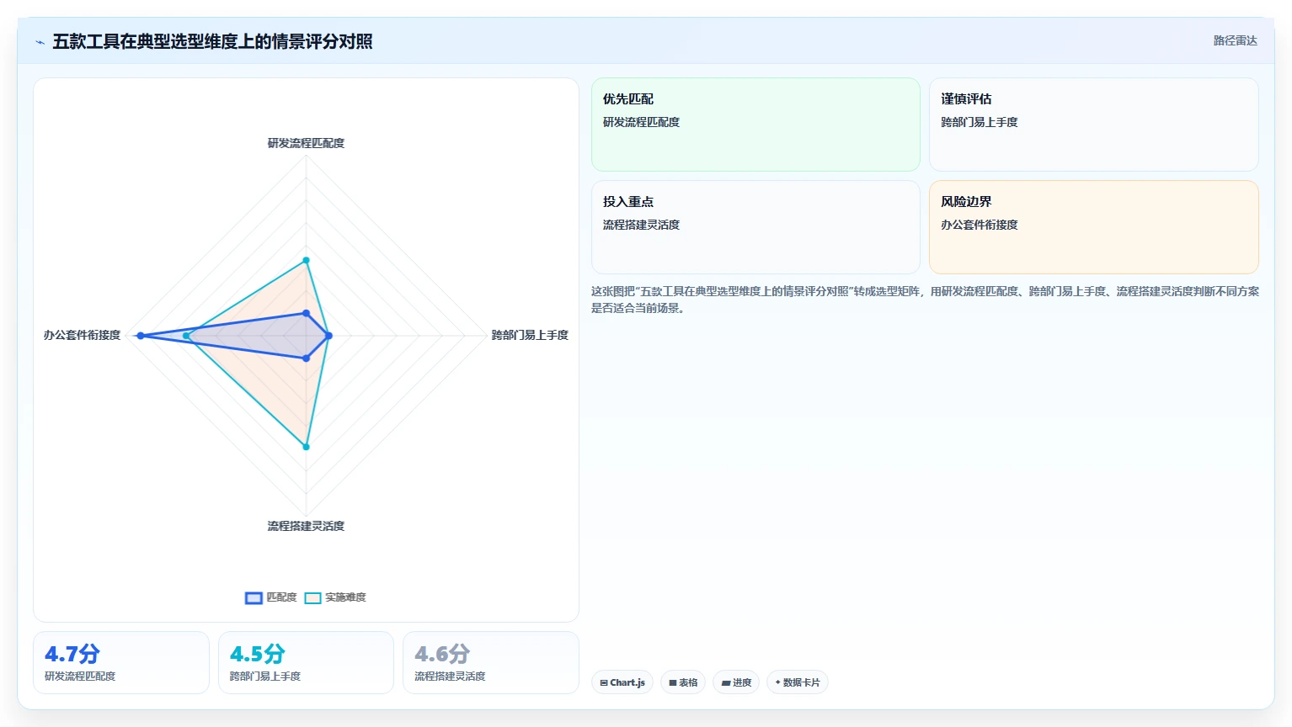Click the cyan data point on 研发流程匹配度 axis
This screenshot has width=1292, height=727.
pos(306,260)
